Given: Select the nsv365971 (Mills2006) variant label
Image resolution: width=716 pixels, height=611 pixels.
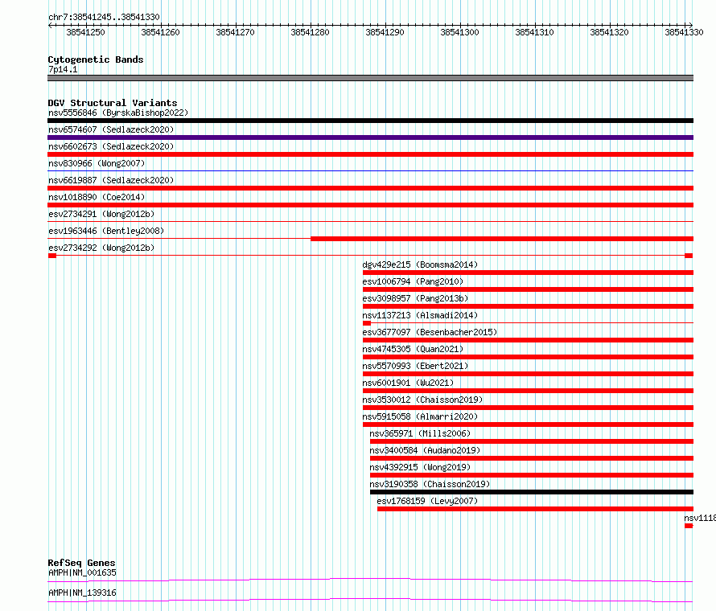Looking at the screenshot, I should [420, 433].
